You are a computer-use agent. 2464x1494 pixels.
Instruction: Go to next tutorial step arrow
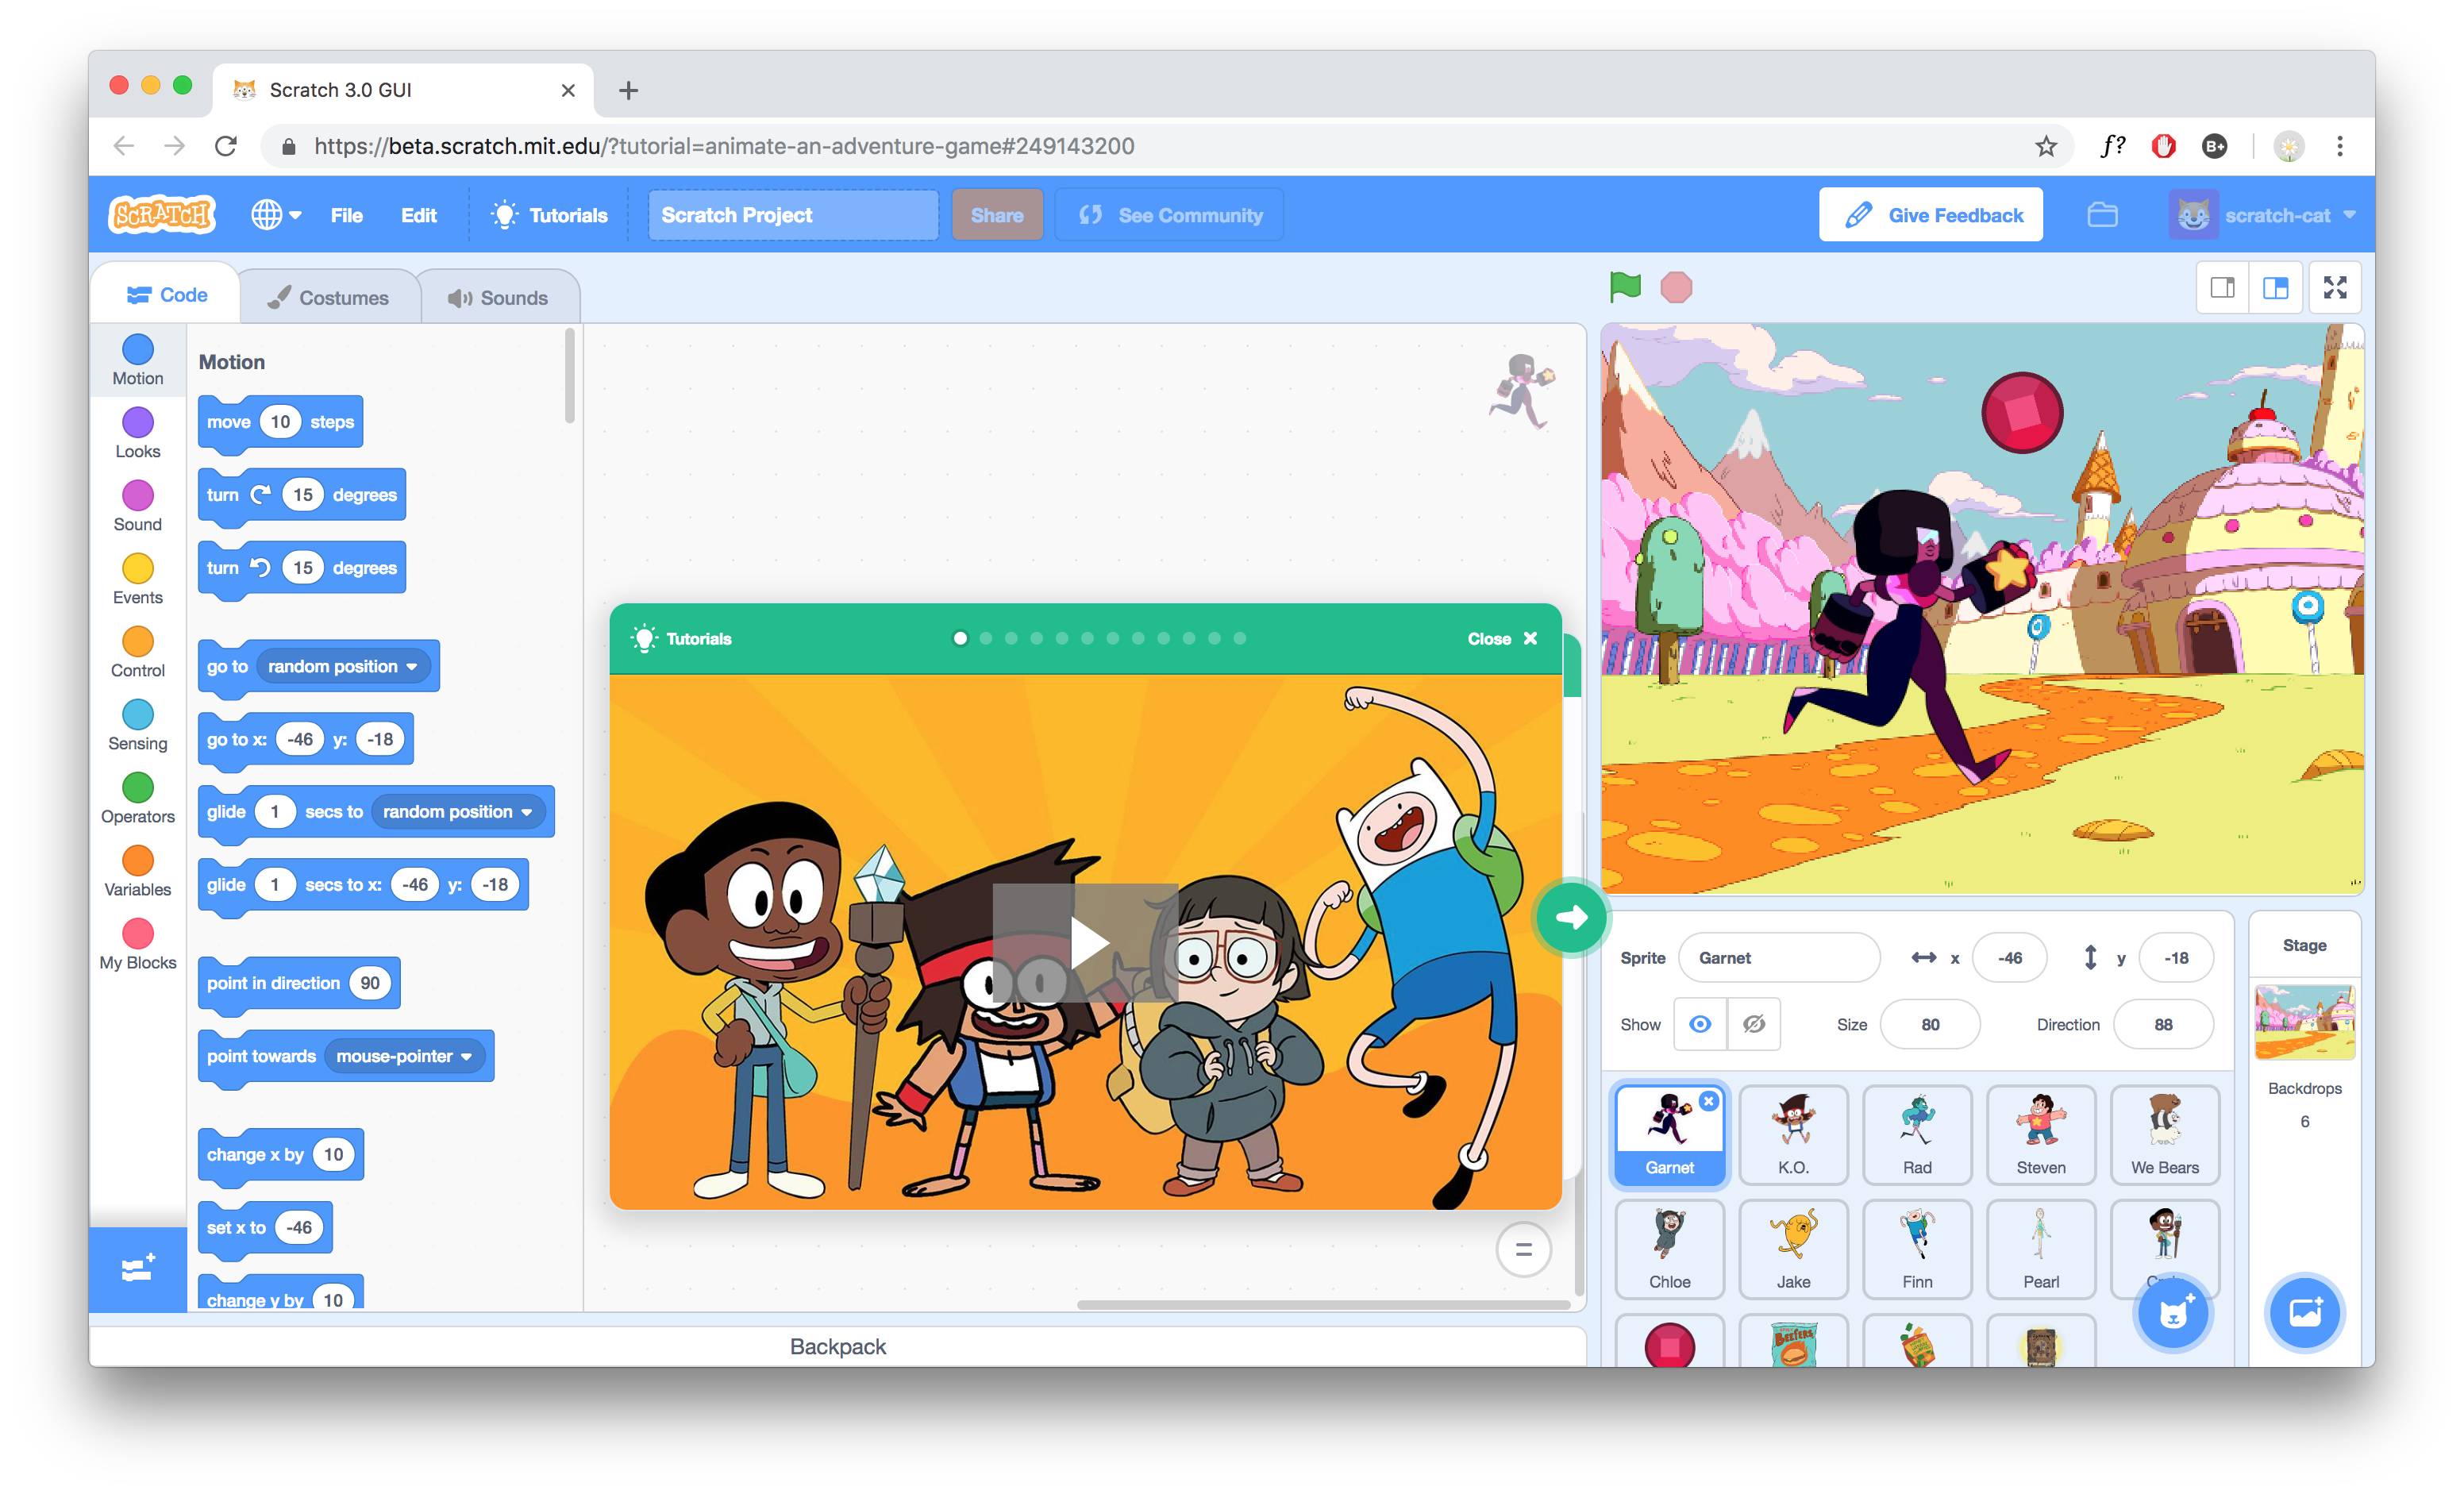click(x=1570, y=917)
